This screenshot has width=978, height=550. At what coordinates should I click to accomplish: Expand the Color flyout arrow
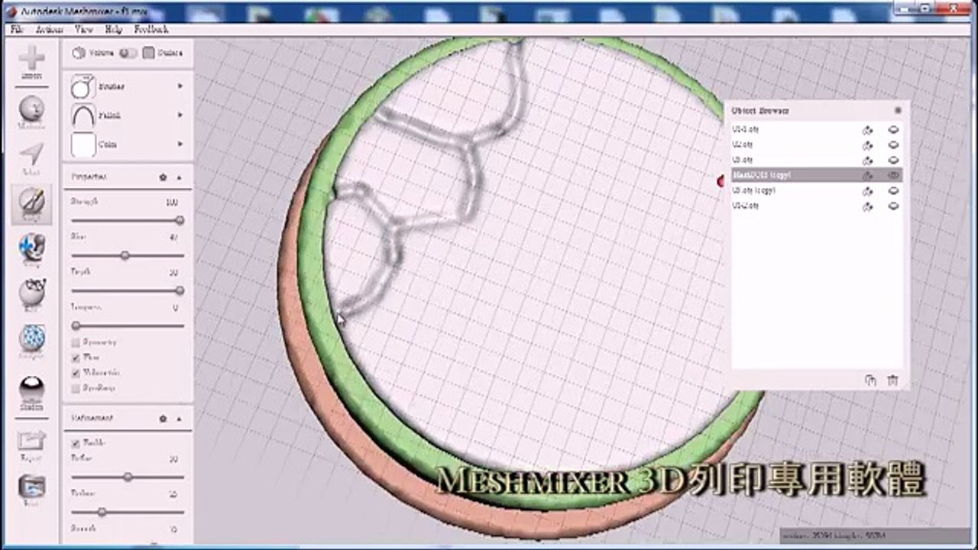(180, 144)
